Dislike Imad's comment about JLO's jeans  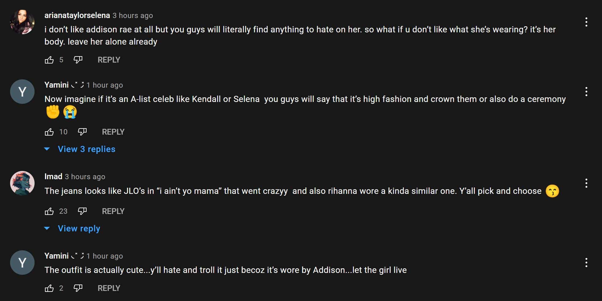82,211
